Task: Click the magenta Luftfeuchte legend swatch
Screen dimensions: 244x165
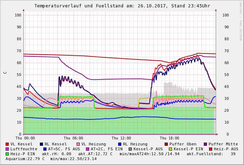Action: pos(7,149)
